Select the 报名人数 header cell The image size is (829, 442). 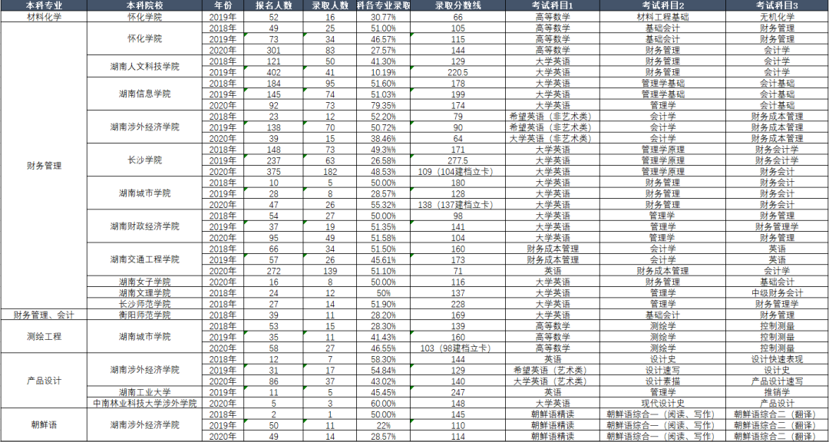click(x=274, y=5)
